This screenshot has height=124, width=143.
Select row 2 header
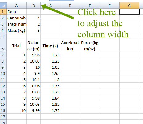click(3, 18)
